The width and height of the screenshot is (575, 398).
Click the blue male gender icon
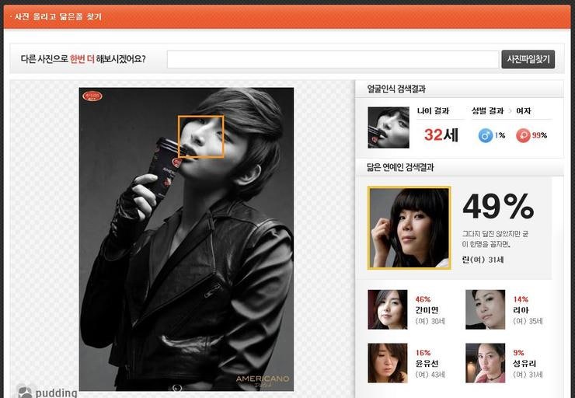point(485,135)
